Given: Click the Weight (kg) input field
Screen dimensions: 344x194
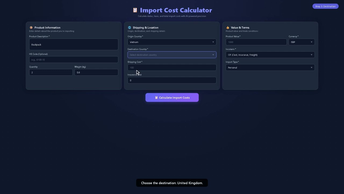Looking at the screenshot, I should pos(96,72).
